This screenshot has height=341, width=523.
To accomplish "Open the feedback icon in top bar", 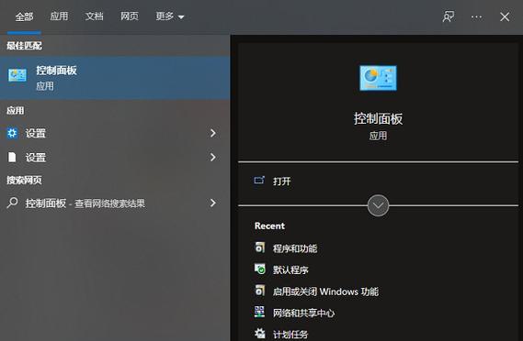I will click(449, 16).
